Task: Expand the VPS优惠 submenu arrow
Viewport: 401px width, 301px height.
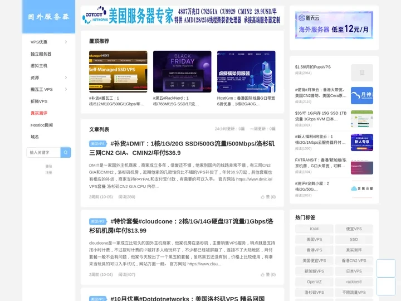Action: click(x=66, y=42)
